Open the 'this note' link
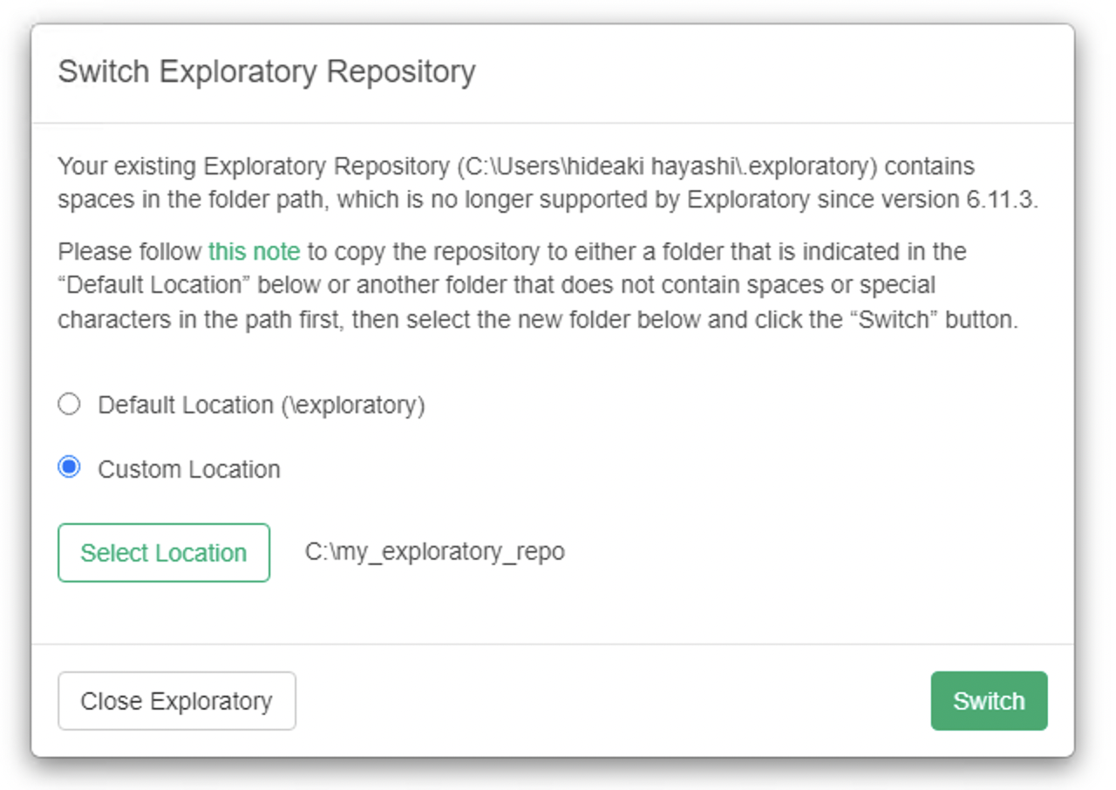This screenshot has height=790, width=1116. 254,252
